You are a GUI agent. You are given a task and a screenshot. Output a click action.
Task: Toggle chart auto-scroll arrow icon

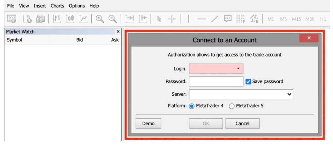click(x=129, y=19)
